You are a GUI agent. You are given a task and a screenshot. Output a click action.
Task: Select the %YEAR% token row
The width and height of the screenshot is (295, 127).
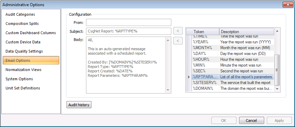click(233, 42)
